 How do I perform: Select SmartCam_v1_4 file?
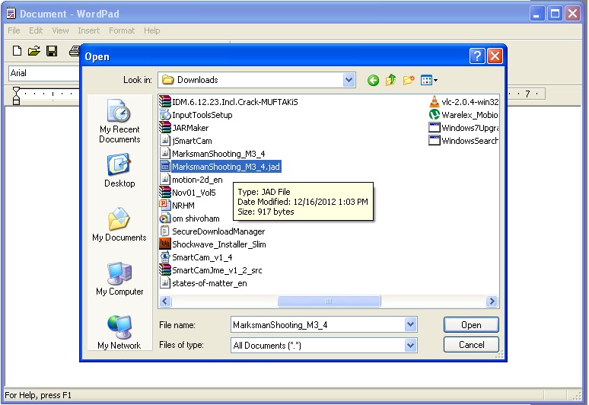[x=196, y=257]
